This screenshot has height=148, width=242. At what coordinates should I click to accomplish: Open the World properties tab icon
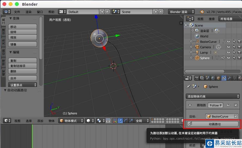pos(213,78)
